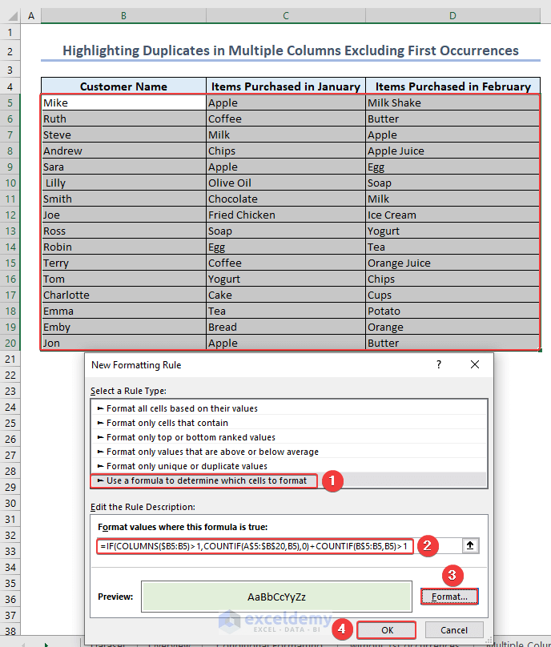This screenshot has height=647, width=551.
Task: Click the 'Bread' cell
Action: 286,327
